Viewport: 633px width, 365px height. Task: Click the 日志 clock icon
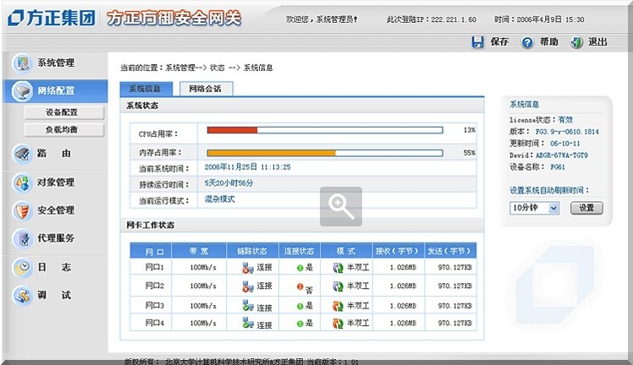[22, 267]
